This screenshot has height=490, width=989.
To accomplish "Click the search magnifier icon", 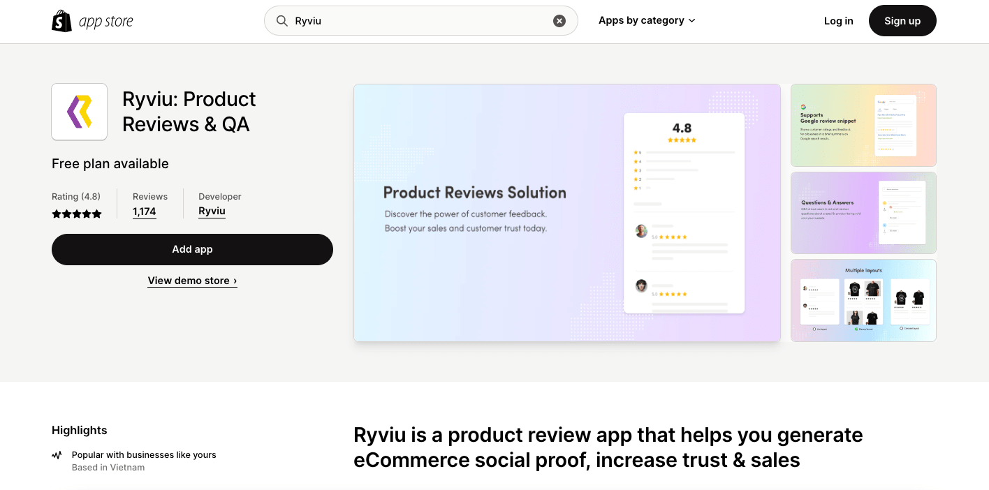I will click(282, 21).
